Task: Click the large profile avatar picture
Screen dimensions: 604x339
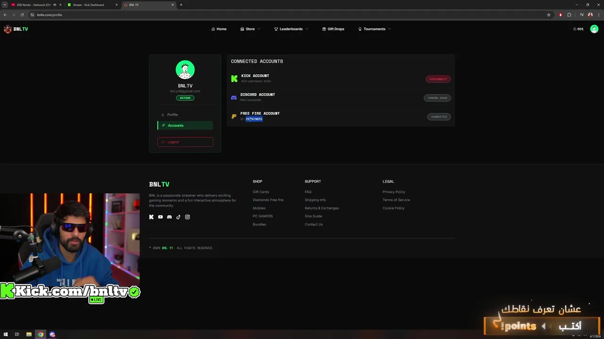Action: click(185, 70)
